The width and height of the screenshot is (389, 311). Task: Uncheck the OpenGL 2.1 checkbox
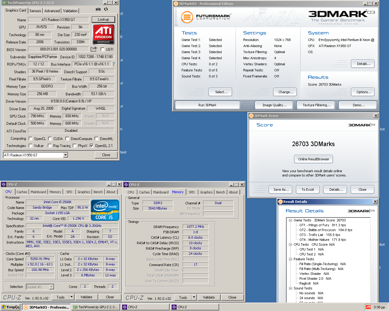click(x=91, y=146)
